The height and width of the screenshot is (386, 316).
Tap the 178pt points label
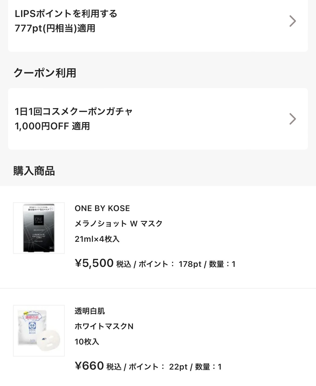point(190,264)
